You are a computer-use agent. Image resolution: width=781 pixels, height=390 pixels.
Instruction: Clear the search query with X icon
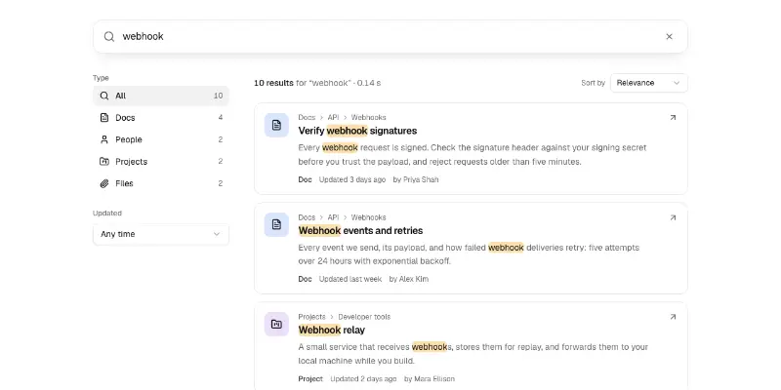point(669,36)
